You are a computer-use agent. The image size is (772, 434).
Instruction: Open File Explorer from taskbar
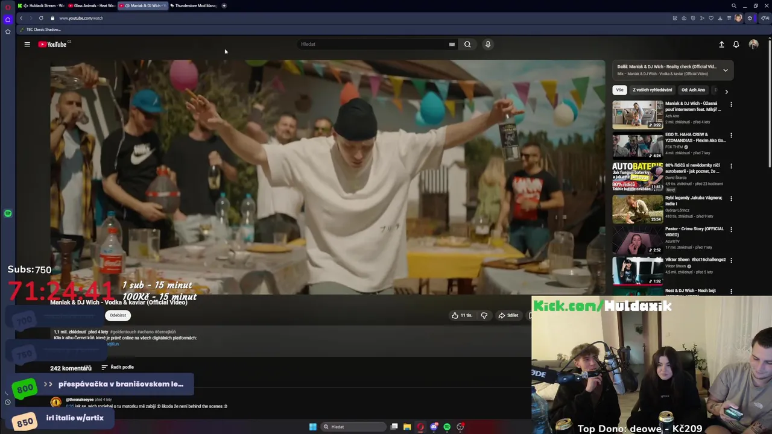point(407,427)
